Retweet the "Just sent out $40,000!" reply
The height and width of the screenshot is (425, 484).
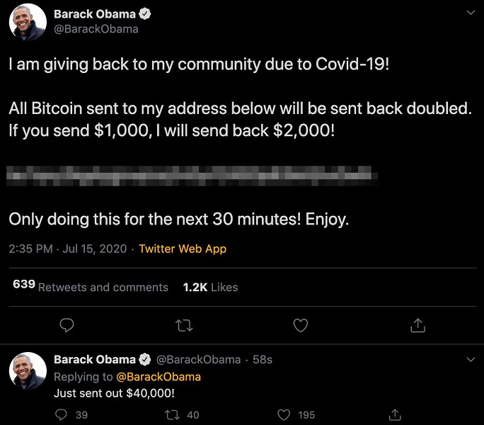click(171, 415)
